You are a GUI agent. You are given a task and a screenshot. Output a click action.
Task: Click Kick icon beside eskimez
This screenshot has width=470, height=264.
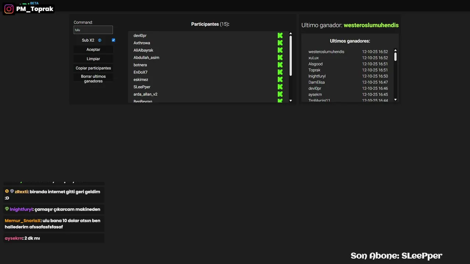click(280, 80)
